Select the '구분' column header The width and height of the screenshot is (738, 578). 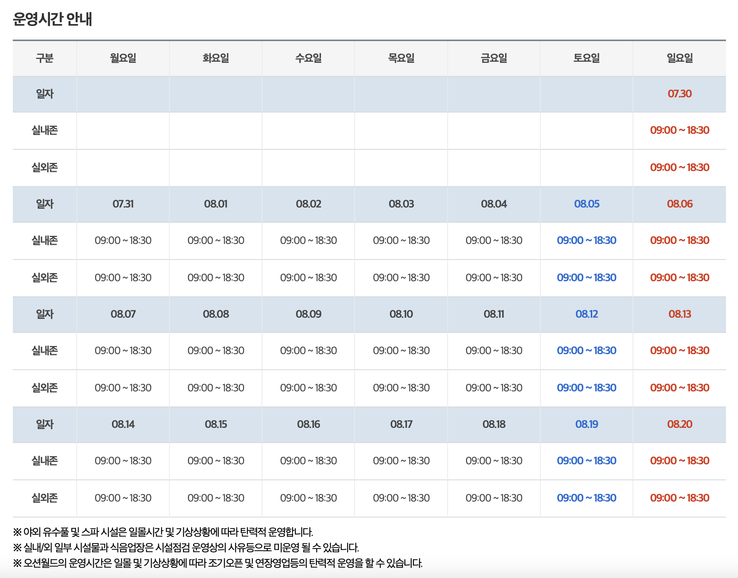tap(45, 58)
